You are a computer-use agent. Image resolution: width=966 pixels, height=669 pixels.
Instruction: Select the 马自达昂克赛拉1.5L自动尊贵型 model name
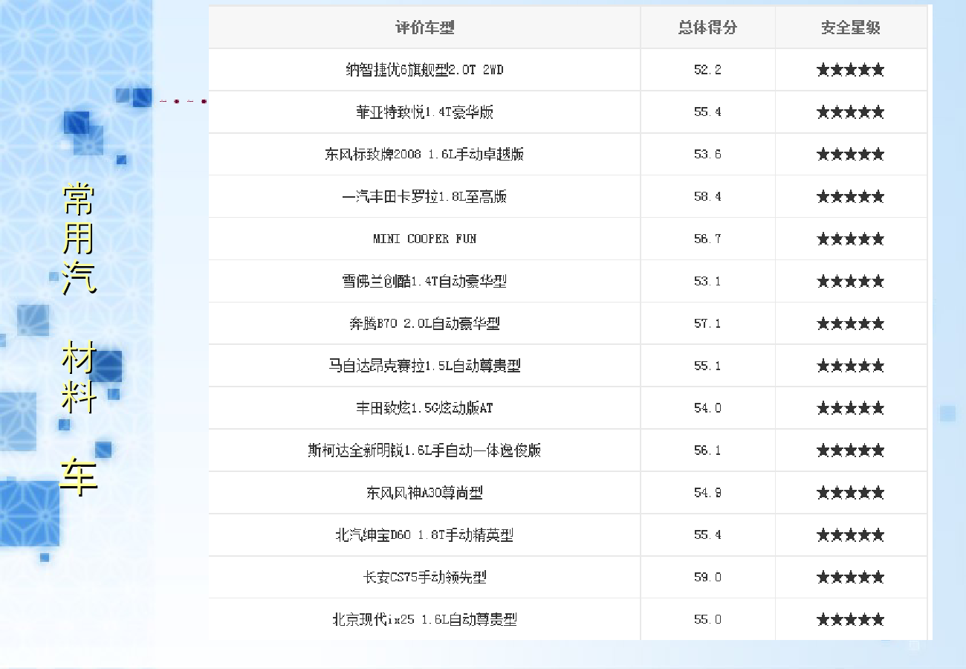click(x=424, y=366)
